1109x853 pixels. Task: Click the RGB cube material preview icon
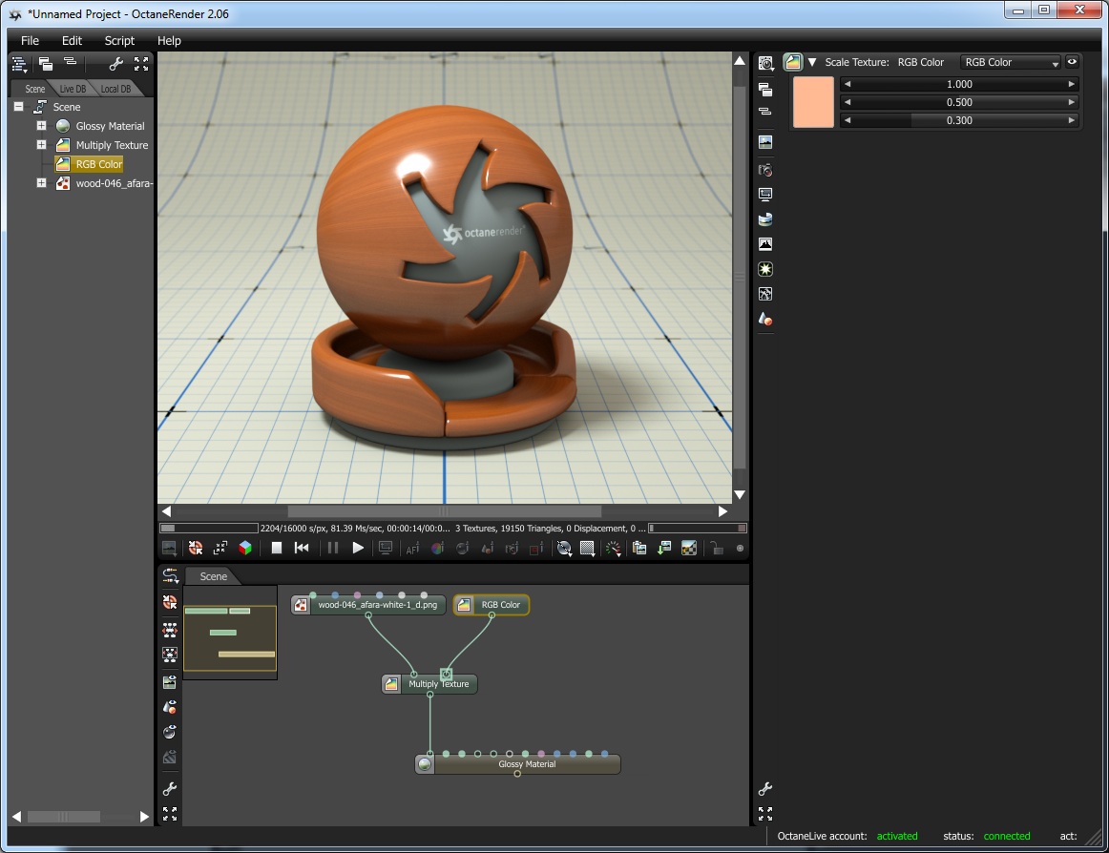click(244, 549)
